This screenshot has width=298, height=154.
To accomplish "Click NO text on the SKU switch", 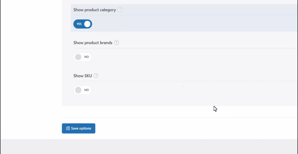I will (86, 90).
